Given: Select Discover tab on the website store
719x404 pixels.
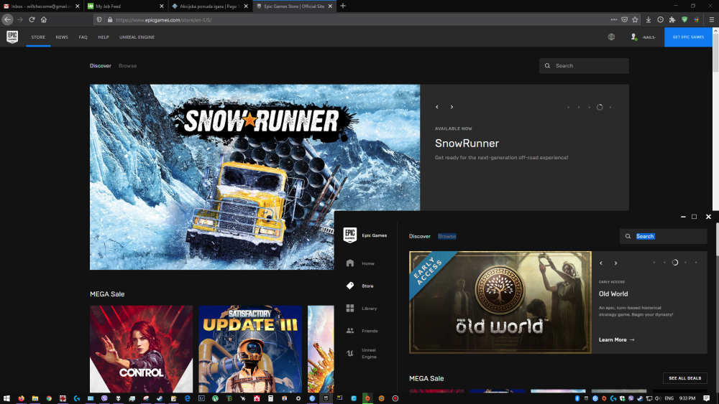Looking at the screenshot, I should click(101, 66).
